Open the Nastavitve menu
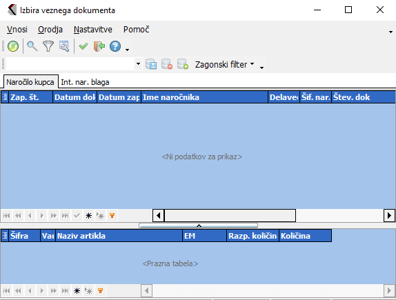This screenshot has width=396, height=300. click(93, 30)
